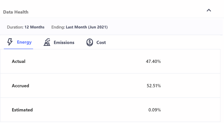Click the lightning bolt Energy icon

pyautogui.click(x=10, y=42)
